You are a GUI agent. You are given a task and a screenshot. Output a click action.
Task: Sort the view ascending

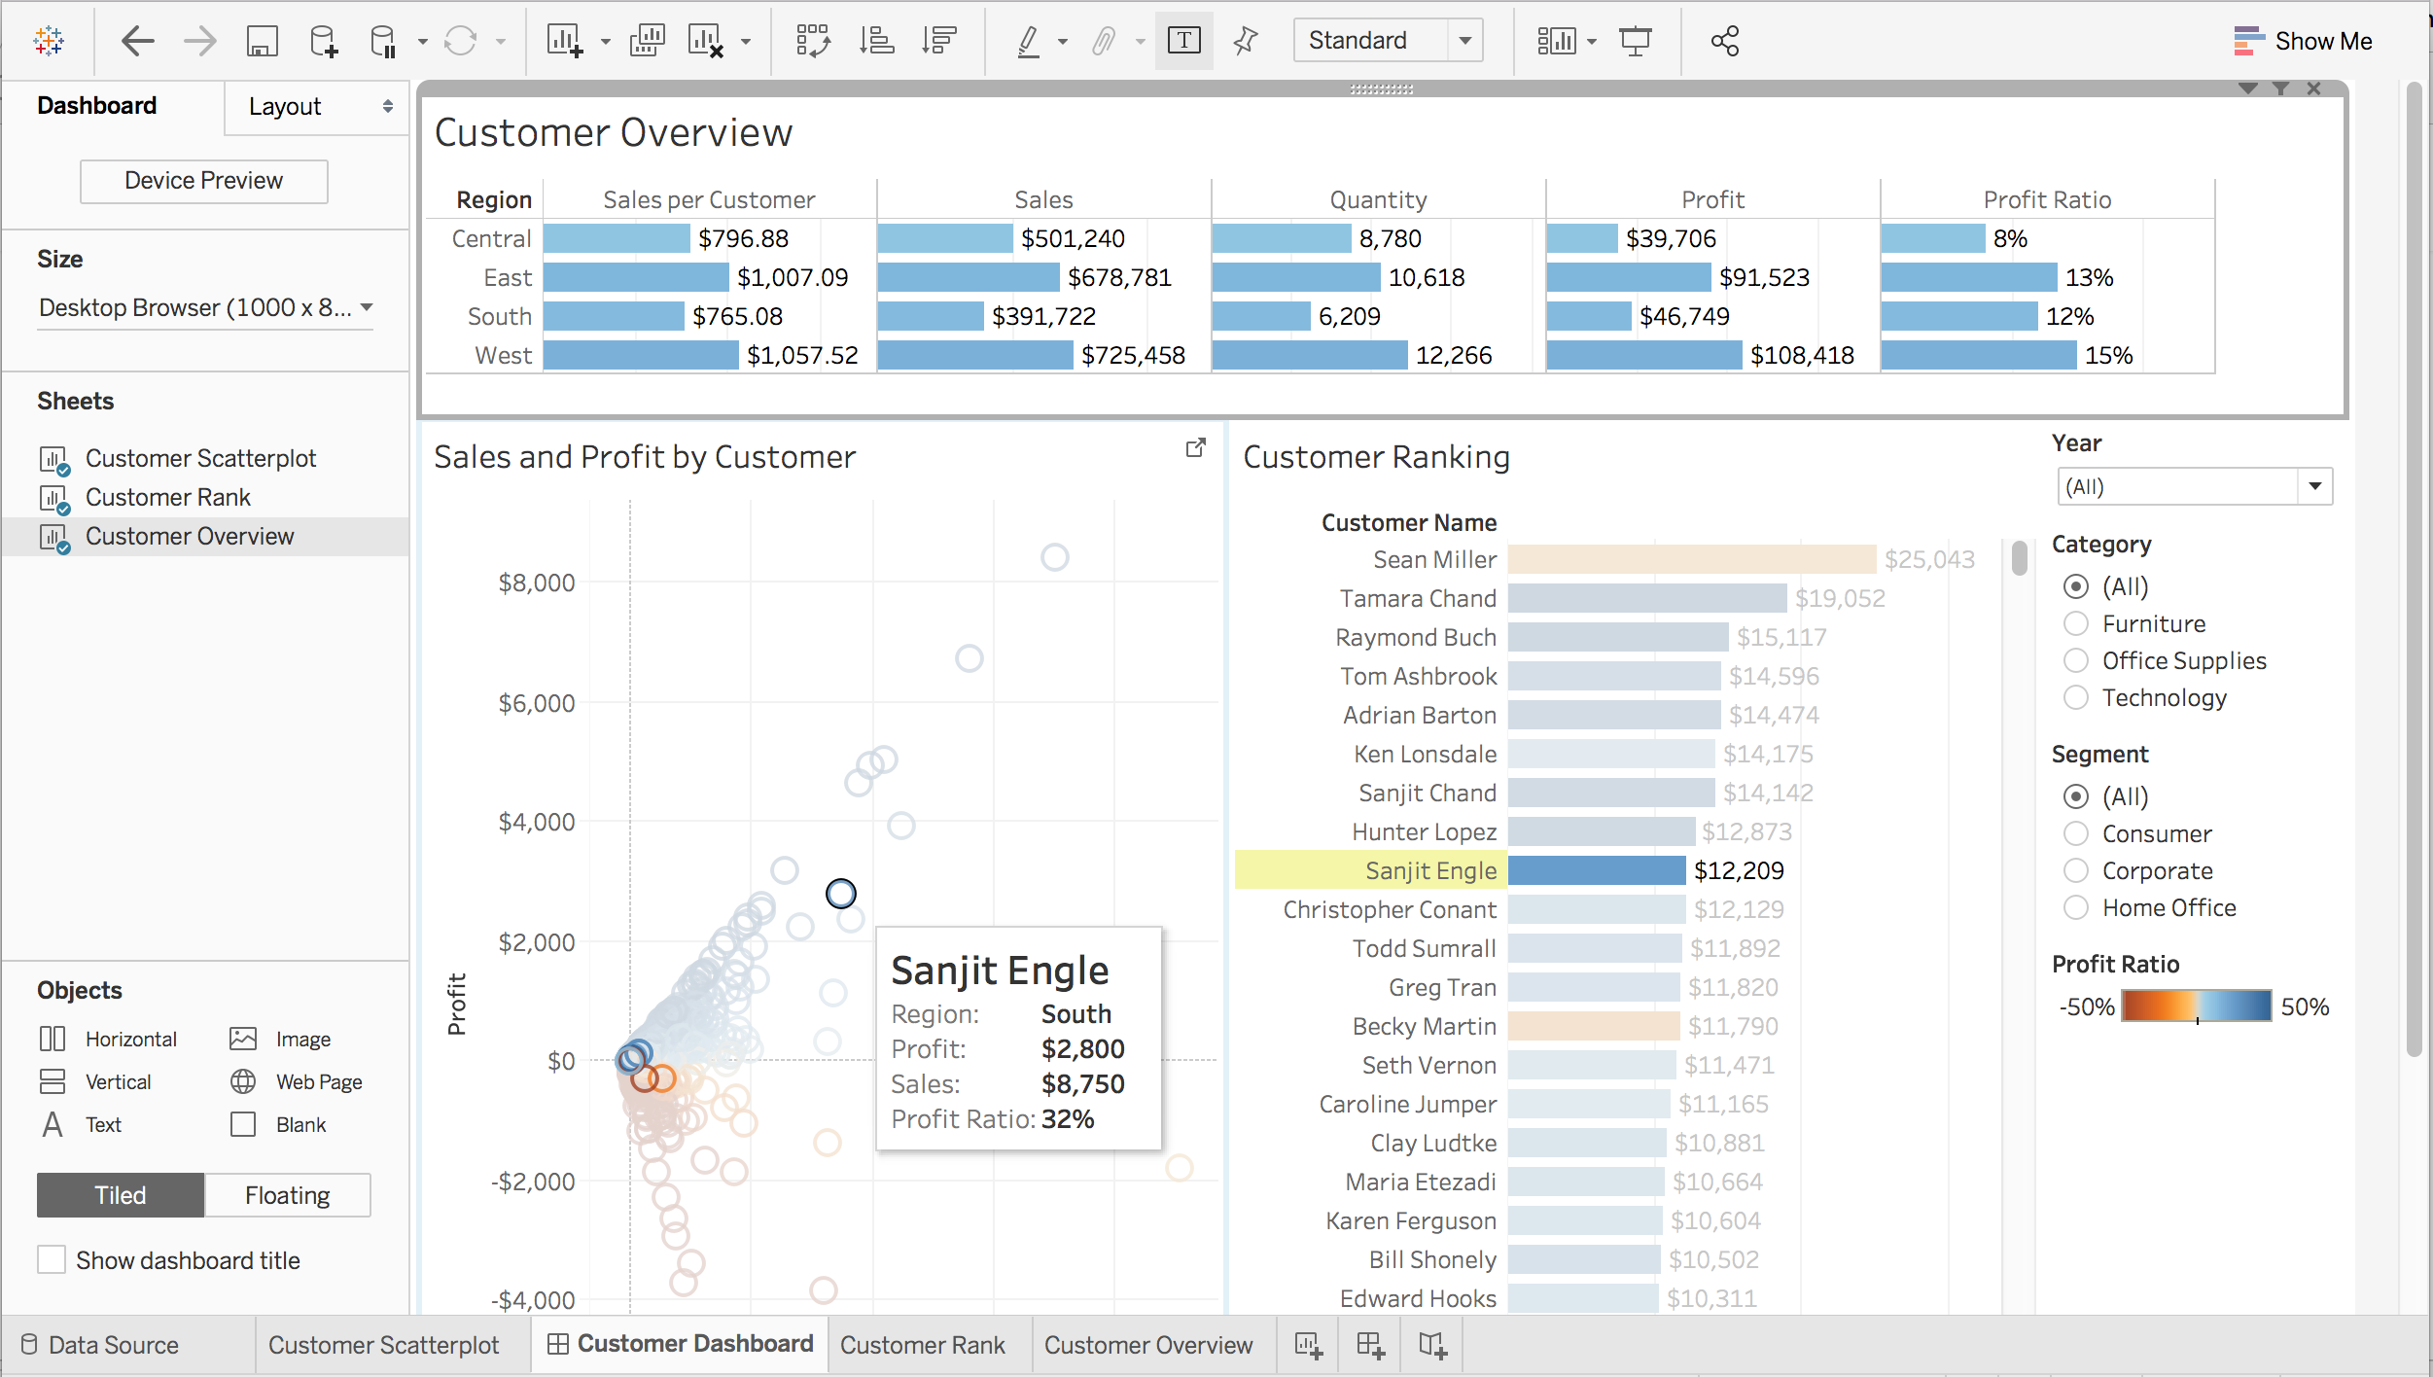point(878,40)
